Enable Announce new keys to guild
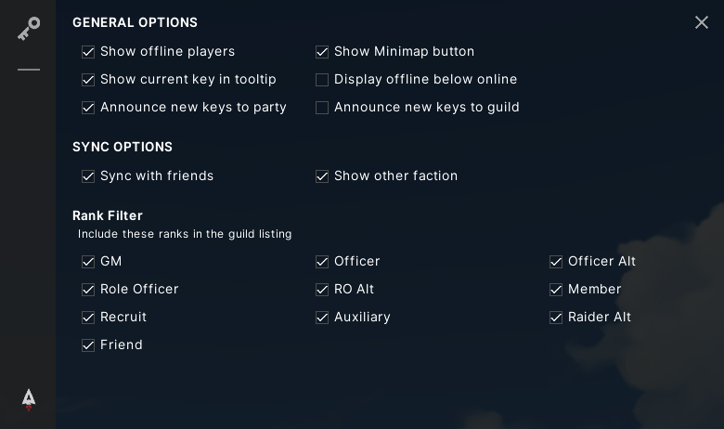 322,108
